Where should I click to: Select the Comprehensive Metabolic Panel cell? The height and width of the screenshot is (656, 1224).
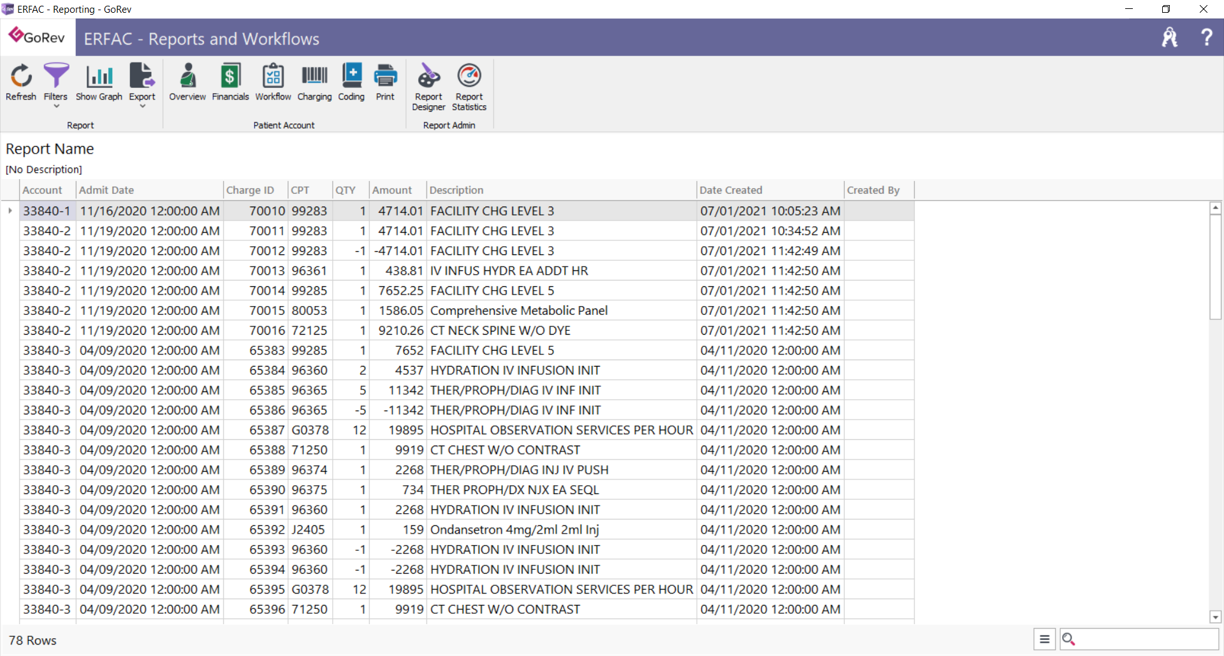tap(562, 310)
